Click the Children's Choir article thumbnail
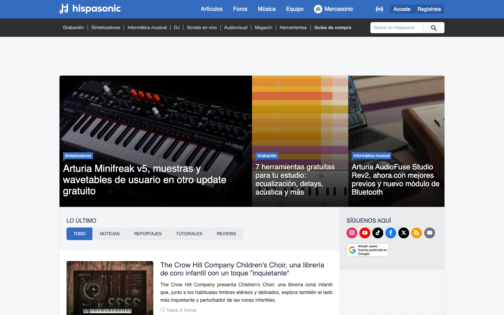The image size is (504, 315). click(x=110, y=288)
